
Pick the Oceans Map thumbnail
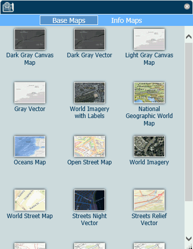[30, 146]
